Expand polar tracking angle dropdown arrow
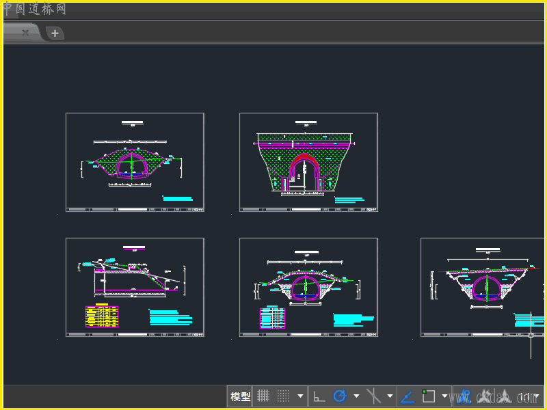Screen dimensions: 547x410 tap(356, 396)
